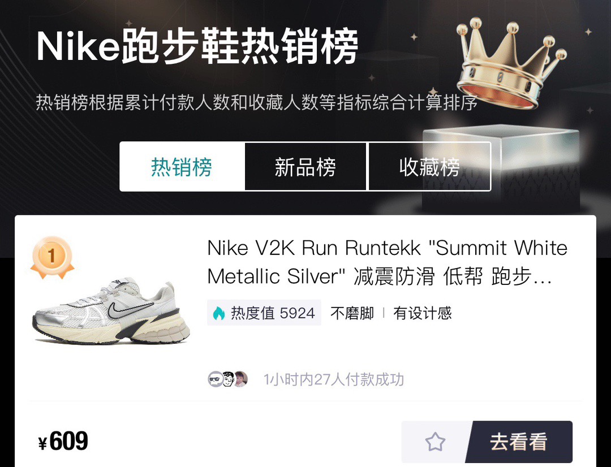Click the sunglasses buyer avatar
Viewport: 611px width, 467px height.
coord(215,379)
